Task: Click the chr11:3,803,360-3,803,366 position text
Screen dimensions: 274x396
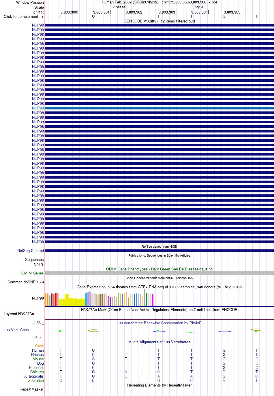Action: point(184,2)
